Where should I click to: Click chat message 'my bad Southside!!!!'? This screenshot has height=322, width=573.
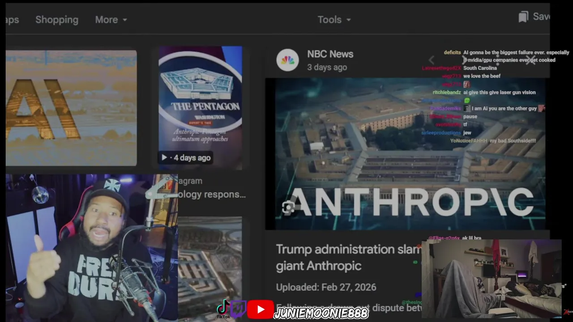click(x=513, y=141)
